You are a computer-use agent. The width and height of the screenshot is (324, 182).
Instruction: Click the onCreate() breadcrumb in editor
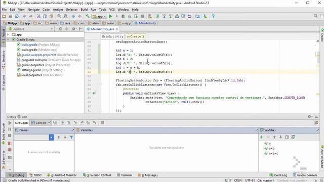tap(136, 36)
